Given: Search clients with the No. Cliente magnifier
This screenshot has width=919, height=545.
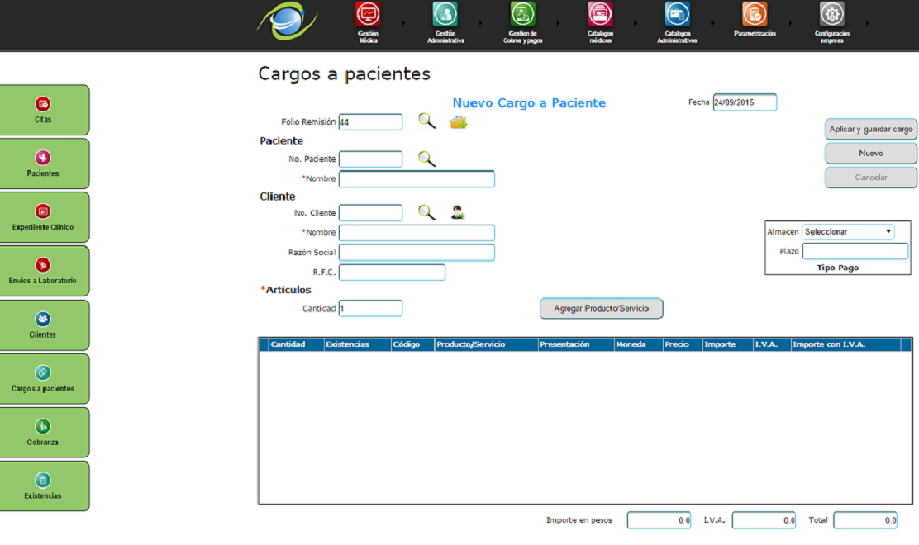Looking at the screenshot, I should 426,213.
